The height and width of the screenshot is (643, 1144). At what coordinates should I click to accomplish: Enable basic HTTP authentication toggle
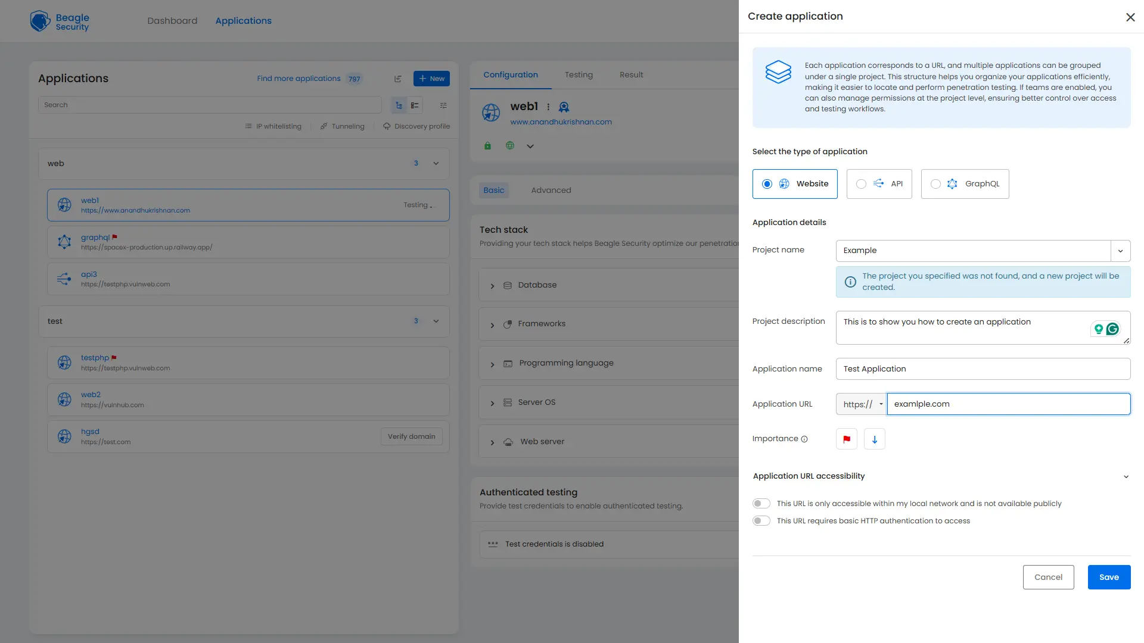coord(761,520)
